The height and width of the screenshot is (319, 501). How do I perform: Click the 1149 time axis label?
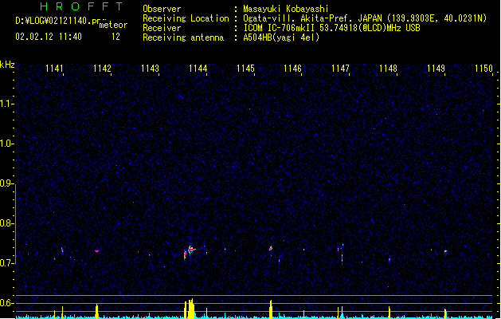coord(436,69)
